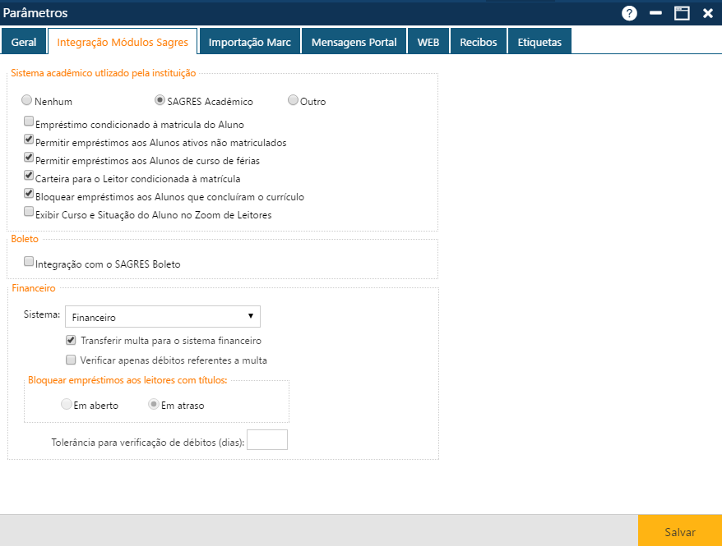This screenshot has width=722, height=546.
Task: Uncheck "Transferir multa para o sistema financeiro"
Action: 71,340
